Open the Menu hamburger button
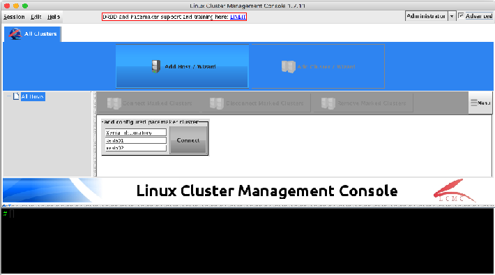This screenshot has height=275, width=495. coord(480,103)
